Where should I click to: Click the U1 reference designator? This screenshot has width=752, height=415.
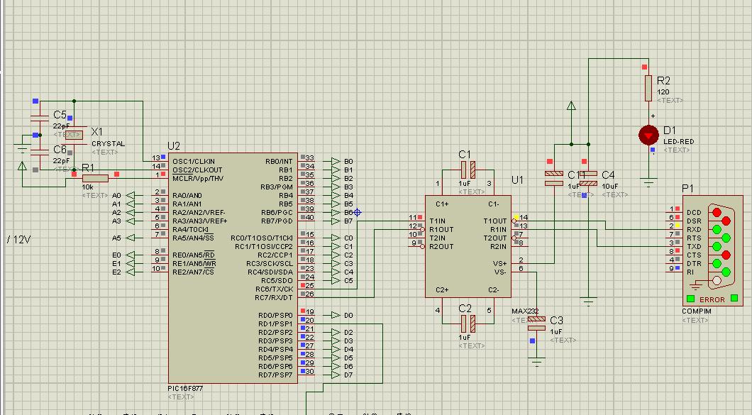[517, 180]
